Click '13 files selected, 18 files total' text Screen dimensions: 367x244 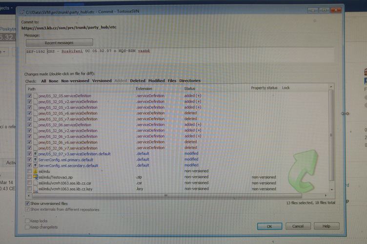[310, 203]
